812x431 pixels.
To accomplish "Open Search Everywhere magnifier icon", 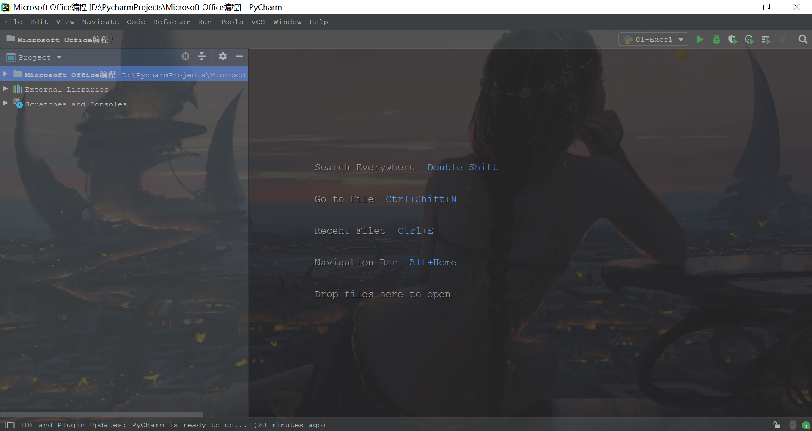I will pyautogui.click(x=803, y=39).
